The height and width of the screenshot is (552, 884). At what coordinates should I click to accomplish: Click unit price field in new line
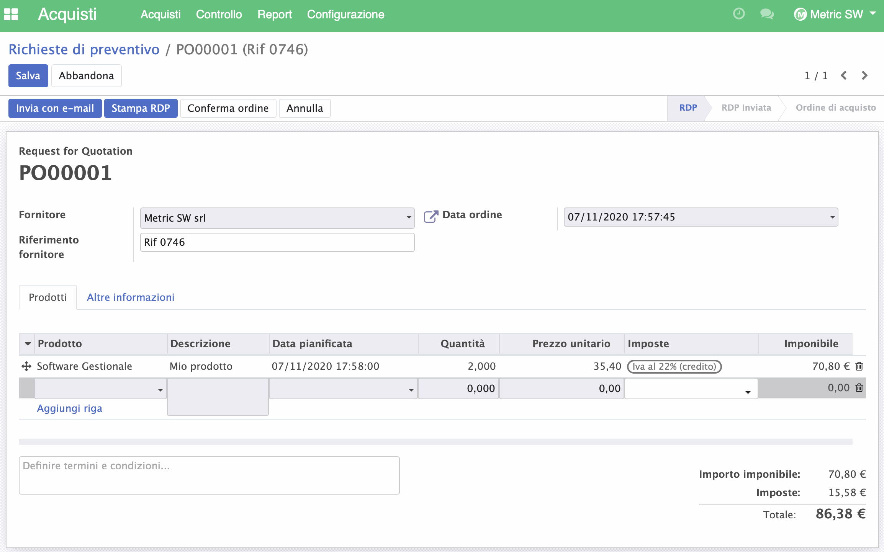coord(562,389)
